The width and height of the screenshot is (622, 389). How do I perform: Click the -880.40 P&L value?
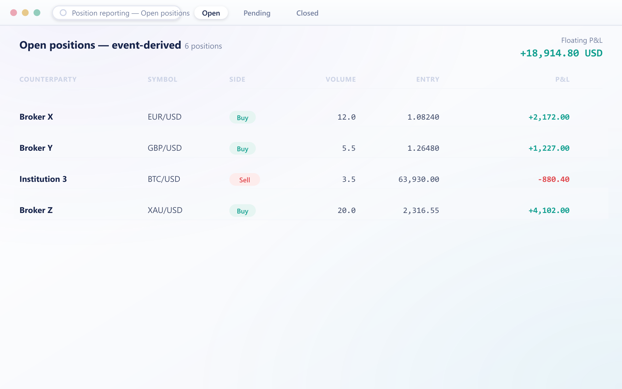[x=554, y=179]
